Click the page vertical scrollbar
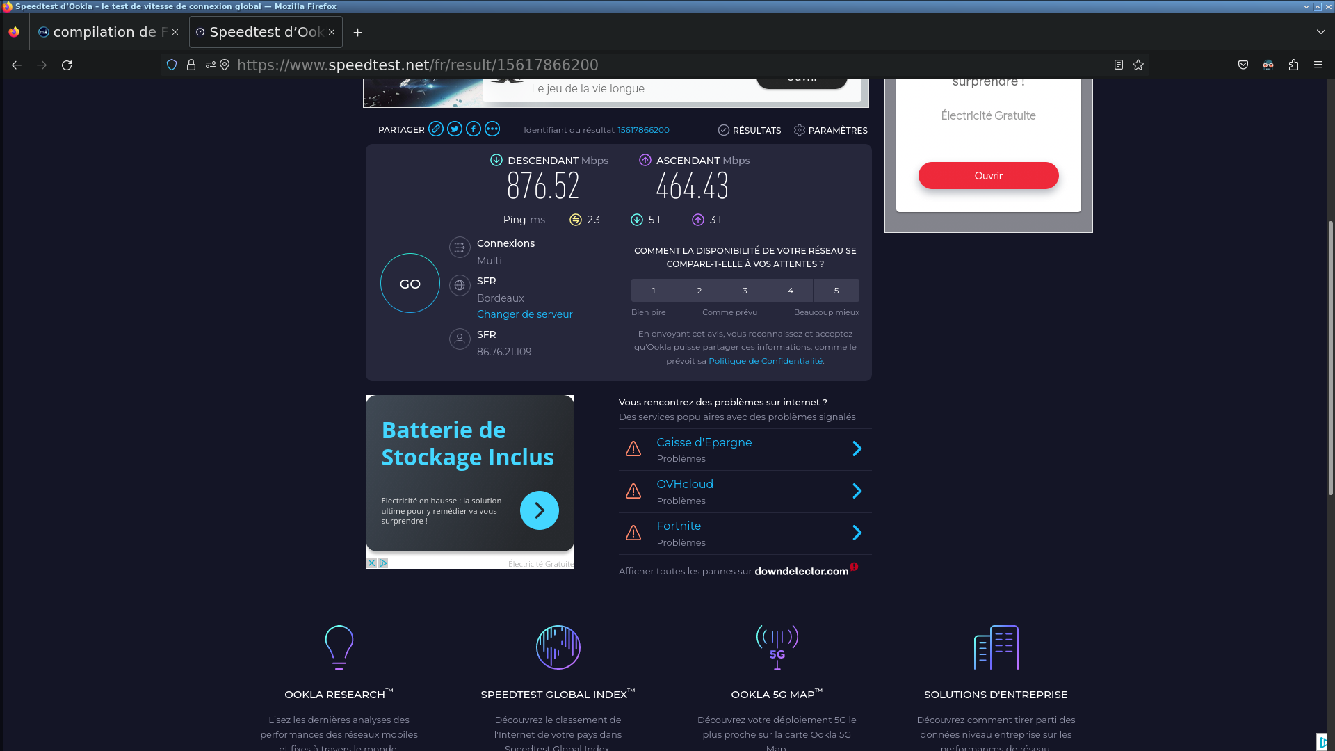 (1331, 358)
